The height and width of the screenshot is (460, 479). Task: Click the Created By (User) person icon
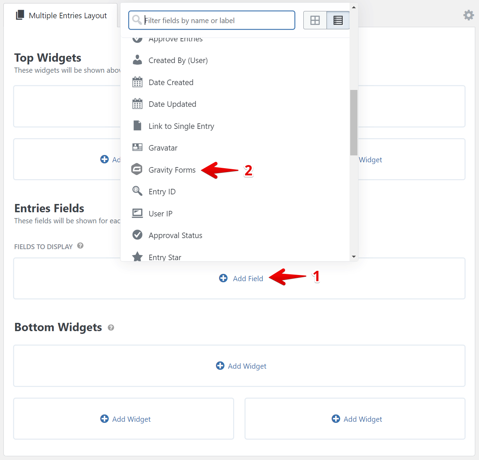tap(137, 60)
